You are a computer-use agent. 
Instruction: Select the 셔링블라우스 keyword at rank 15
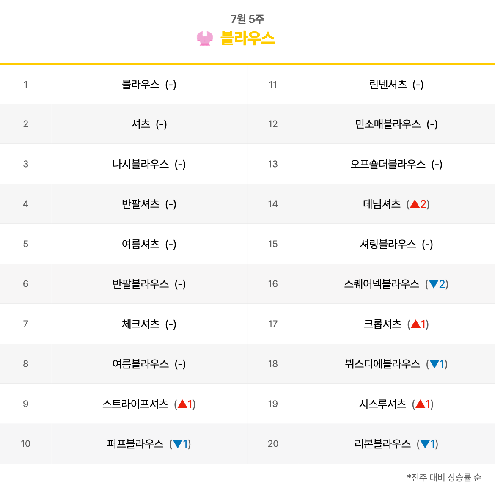388,244
